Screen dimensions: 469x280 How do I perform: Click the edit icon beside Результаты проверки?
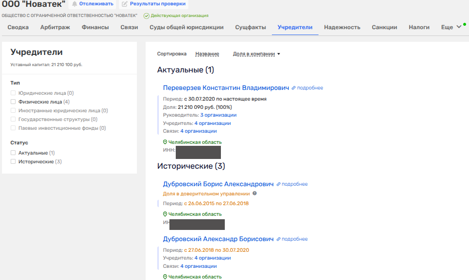[124, 4]
